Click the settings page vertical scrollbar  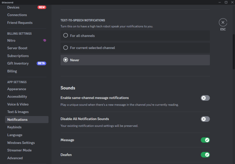click(234, 52)
